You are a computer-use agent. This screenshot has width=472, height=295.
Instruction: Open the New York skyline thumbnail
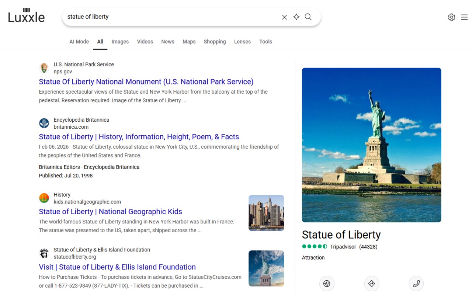click(266, 213)
